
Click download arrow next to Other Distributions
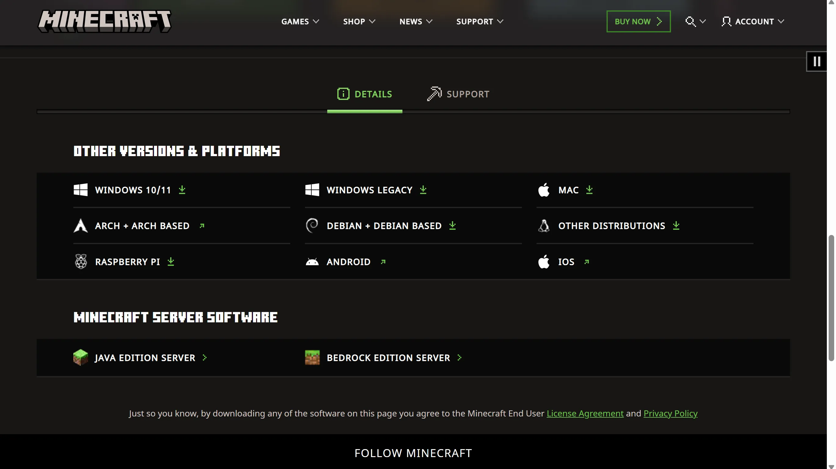click(x=676, y=225)
